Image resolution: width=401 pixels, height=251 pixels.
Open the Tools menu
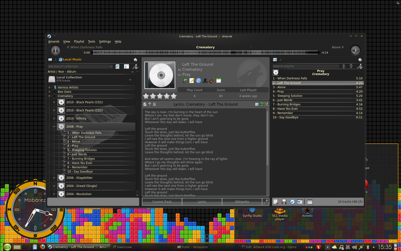[x=91, y=41]
